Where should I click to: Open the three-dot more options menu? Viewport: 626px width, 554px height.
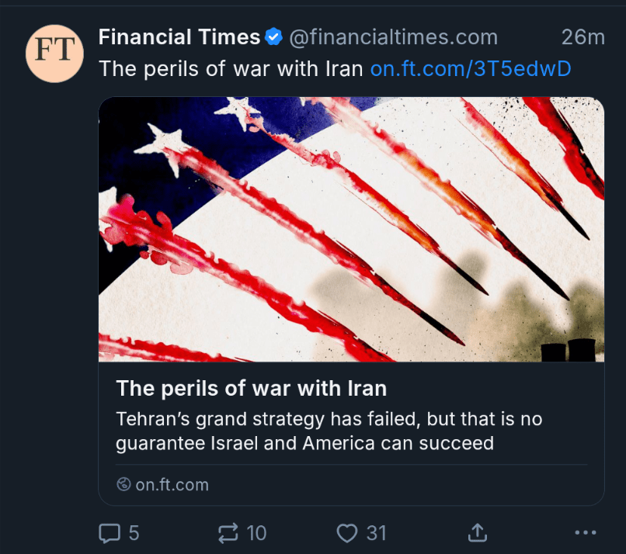coord(584,533)
